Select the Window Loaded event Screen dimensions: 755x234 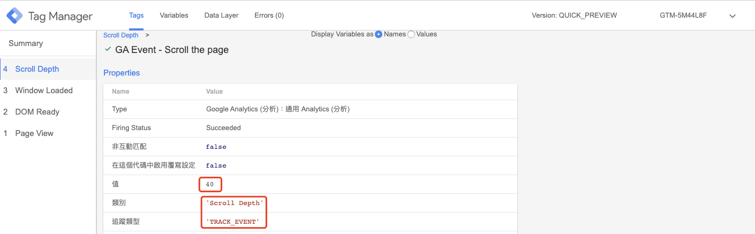point(44,90)
